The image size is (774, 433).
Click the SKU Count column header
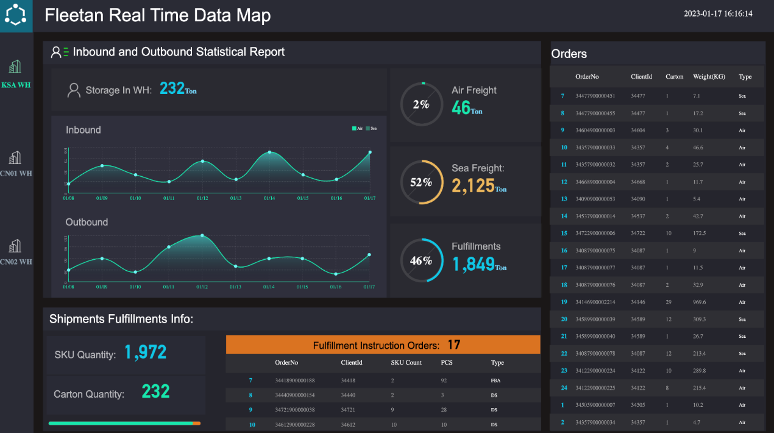(406, 362)
